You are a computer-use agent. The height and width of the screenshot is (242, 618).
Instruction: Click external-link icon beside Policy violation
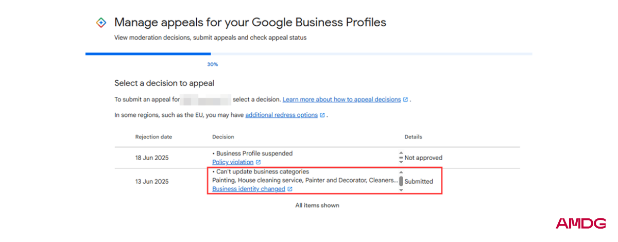[258, 163]
